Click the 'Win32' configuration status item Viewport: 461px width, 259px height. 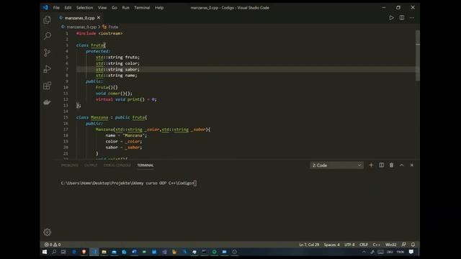(x=390, y=245)
